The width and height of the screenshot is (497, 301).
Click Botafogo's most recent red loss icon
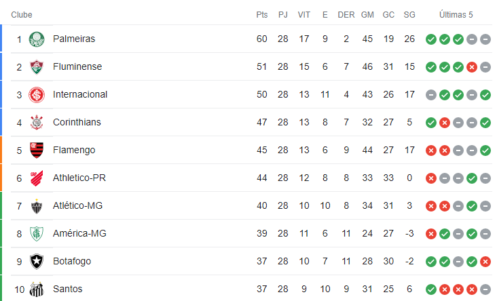coord(485,262)
